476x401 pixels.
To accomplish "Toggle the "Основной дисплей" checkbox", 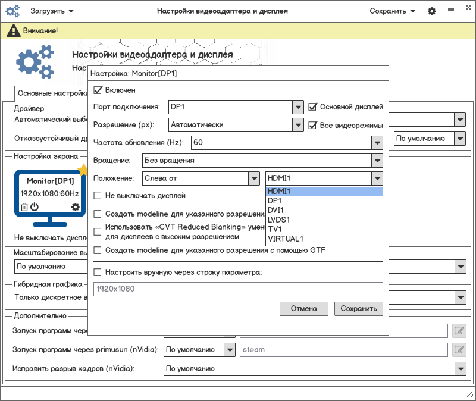I will (x=313, y=107).
